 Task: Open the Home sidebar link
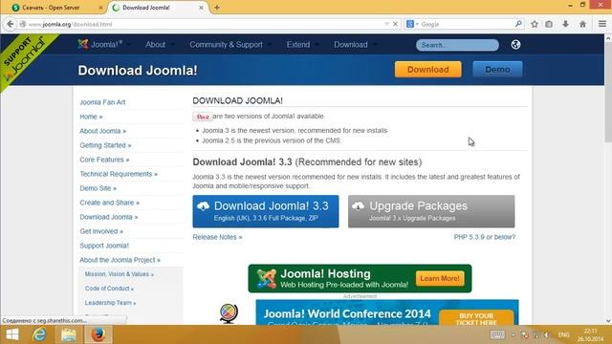(91, 117)
